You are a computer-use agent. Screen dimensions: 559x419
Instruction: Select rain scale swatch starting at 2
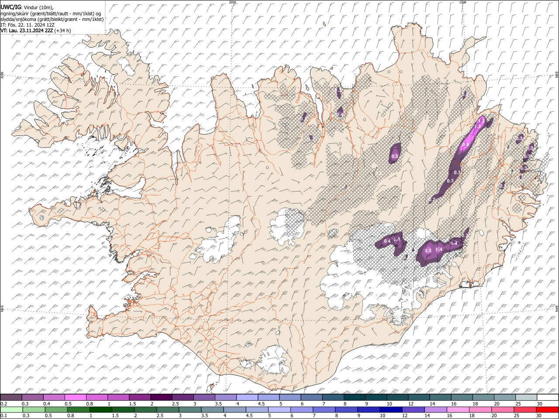(x=145, y=409)
